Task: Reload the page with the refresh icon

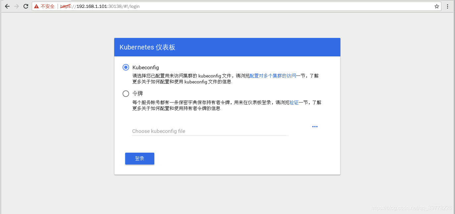Action: click(x=25, y=6)
